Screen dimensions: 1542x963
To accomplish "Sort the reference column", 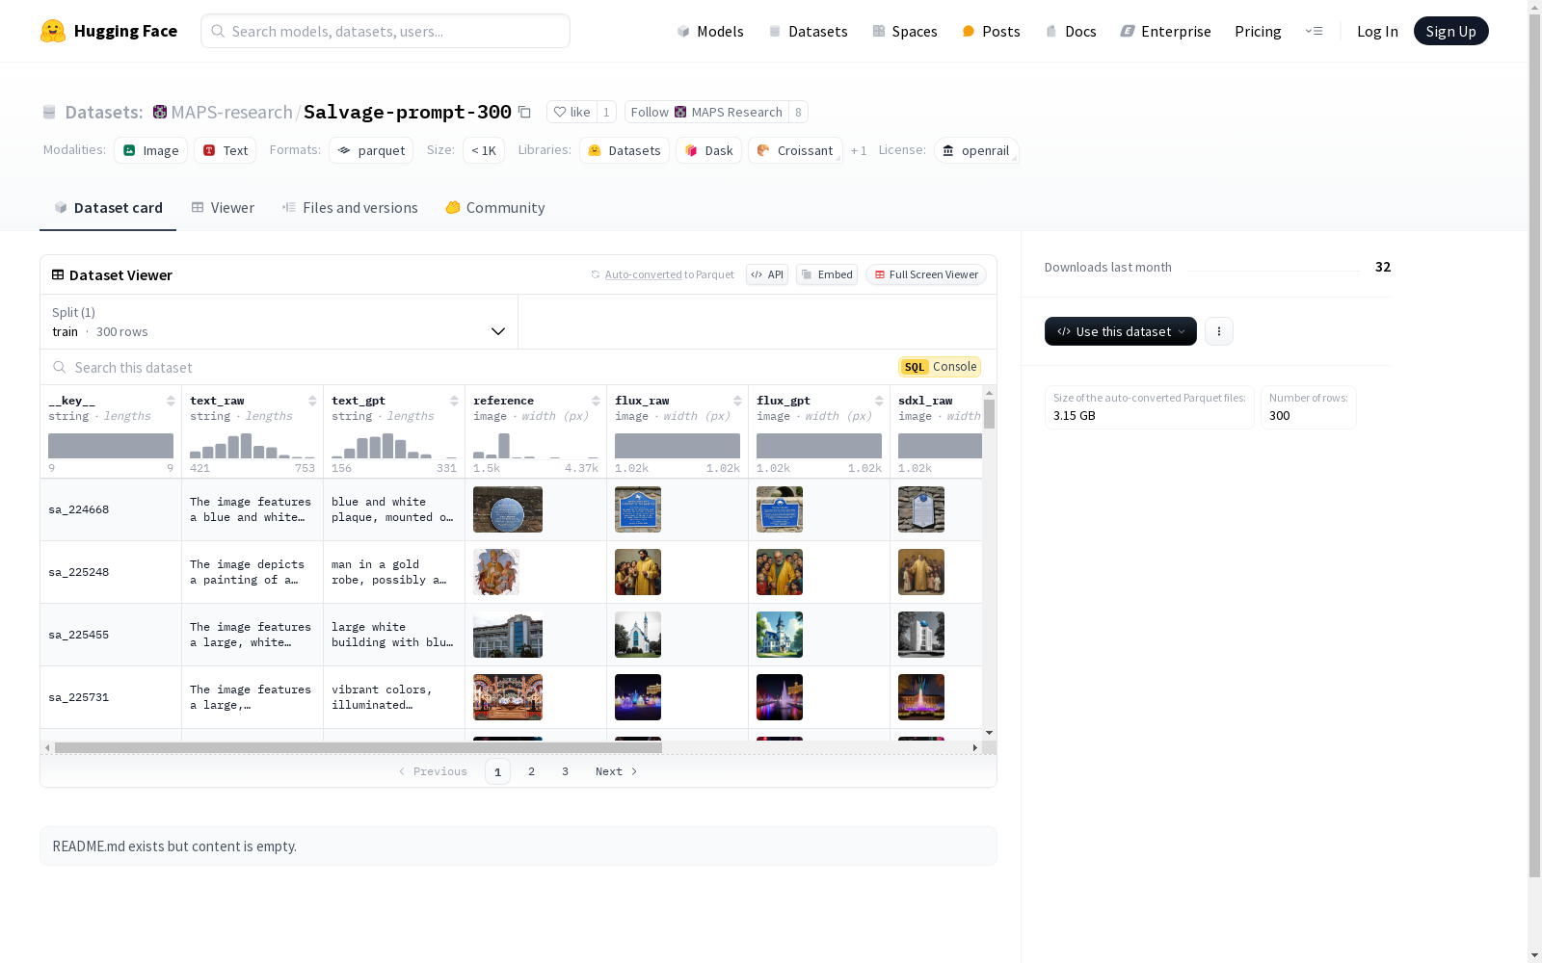I will click(596, 401).
